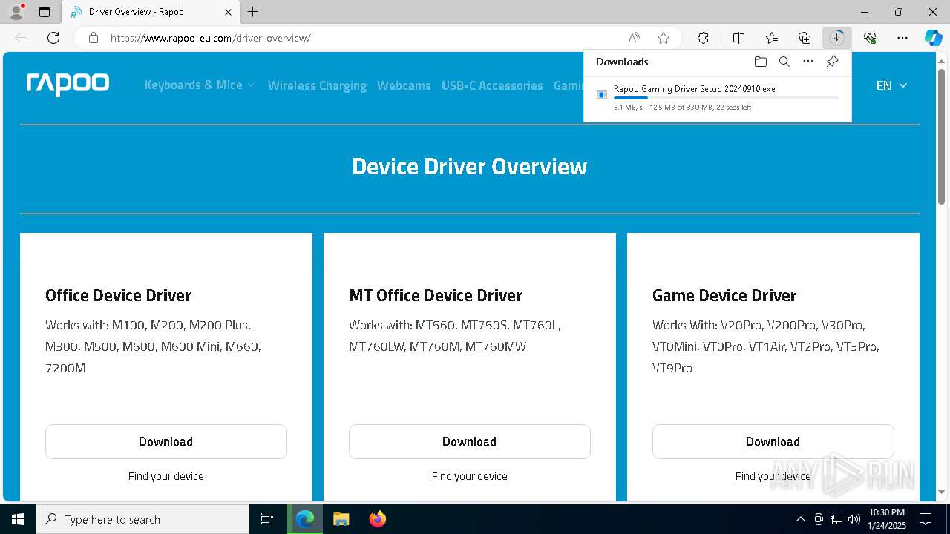
Task: Find your device under MT Office Driver
Action: 470,476
